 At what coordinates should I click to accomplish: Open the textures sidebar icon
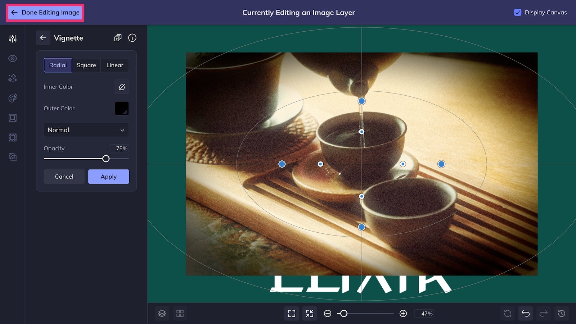[13, 157]
